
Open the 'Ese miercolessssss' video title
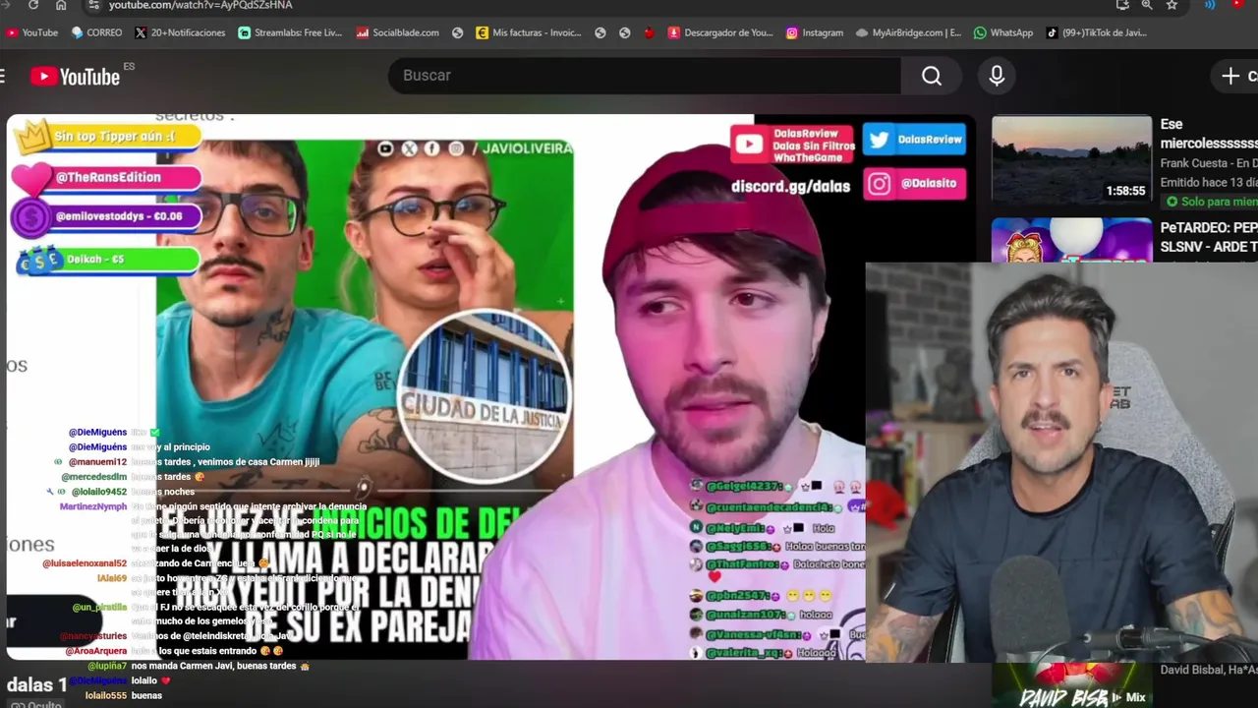pos(1209,133)
